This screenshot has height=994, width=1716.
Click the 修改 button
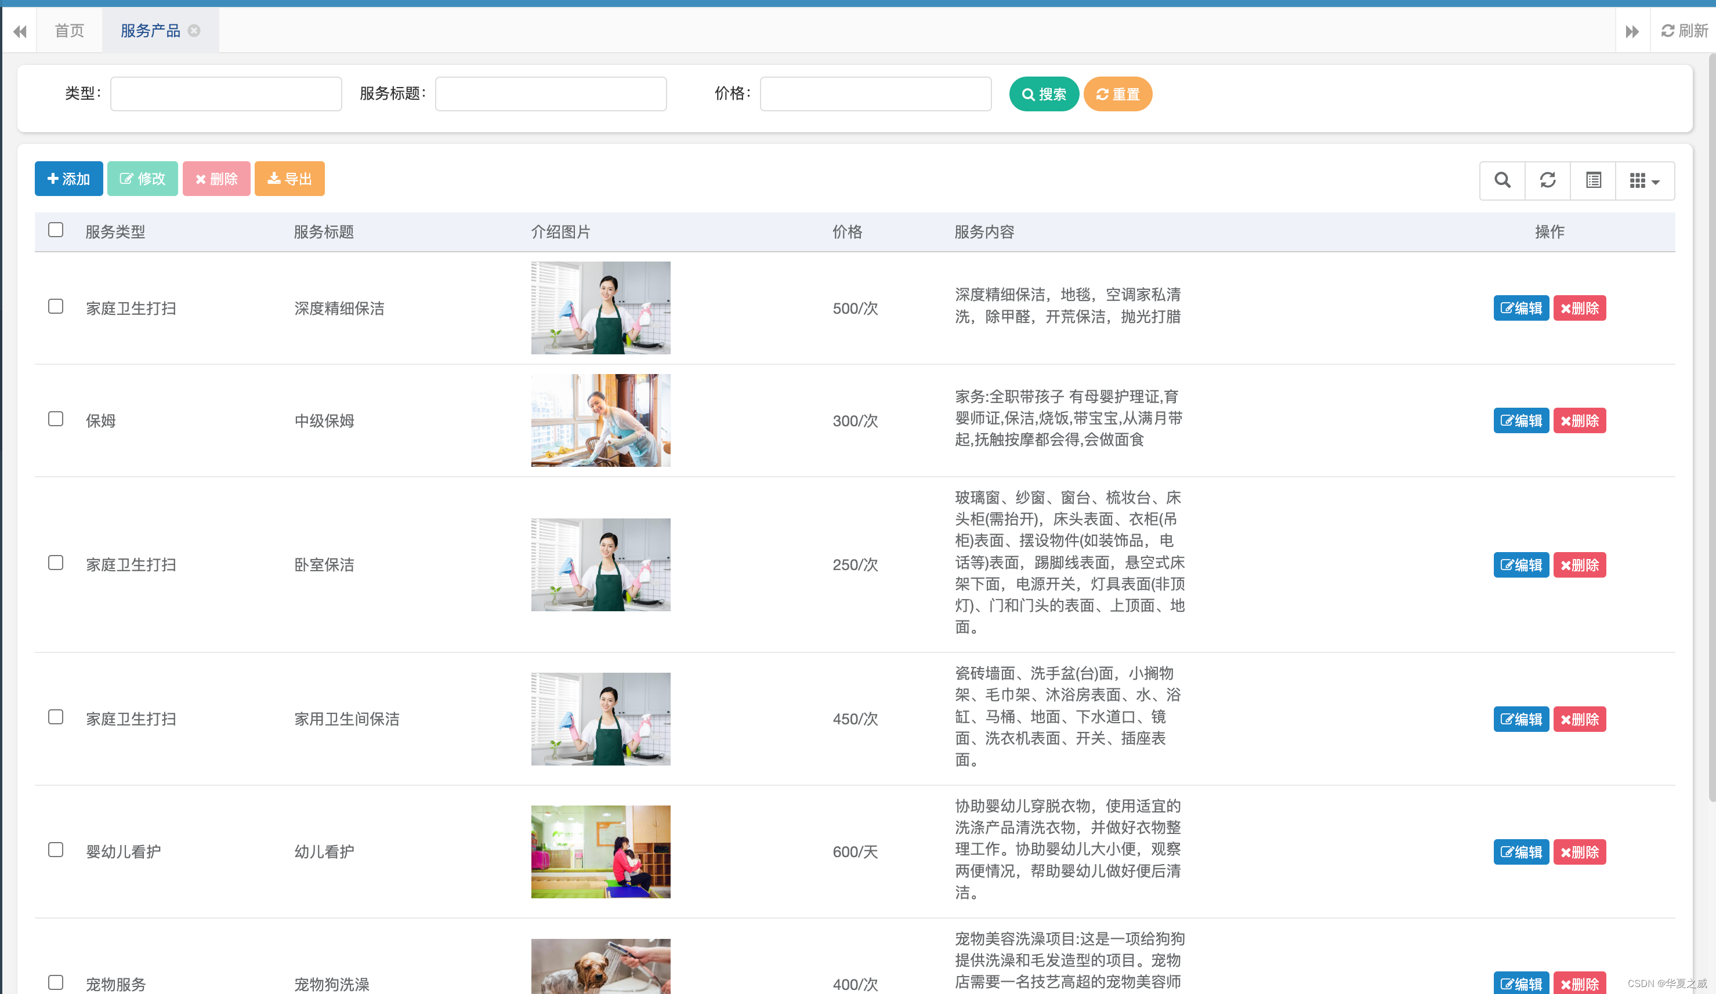click(x=142, y=179)
